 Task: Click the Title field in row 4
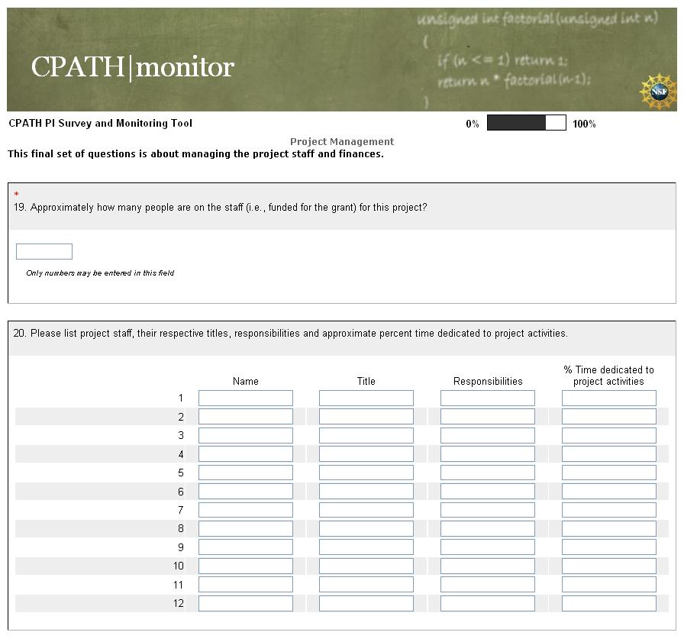[366, 454]
